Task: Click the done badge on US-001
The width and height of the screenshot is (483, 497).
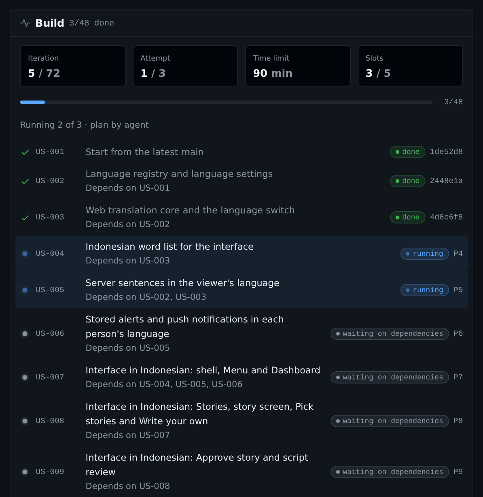Action: [x=407, y=152]
